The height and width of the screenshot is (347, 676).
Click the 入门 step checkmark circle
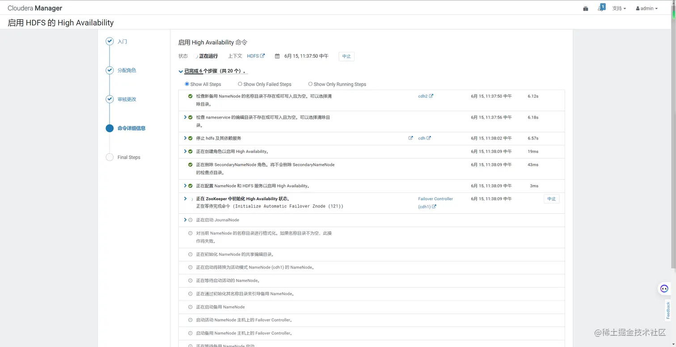point(110,42)
